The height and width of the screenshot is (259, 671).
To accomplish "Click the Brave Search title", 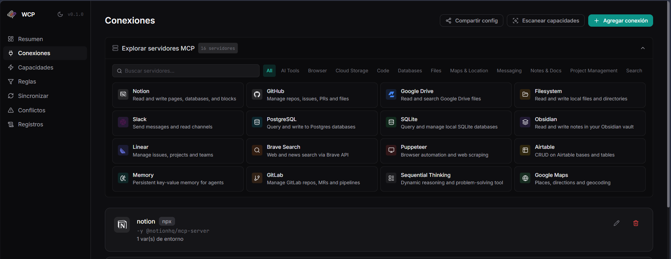I will (283, 147).
